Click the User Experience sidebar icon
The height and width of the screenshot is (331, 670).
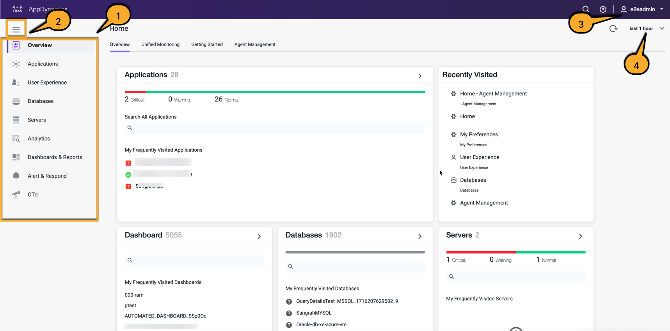tap(16, 83)
